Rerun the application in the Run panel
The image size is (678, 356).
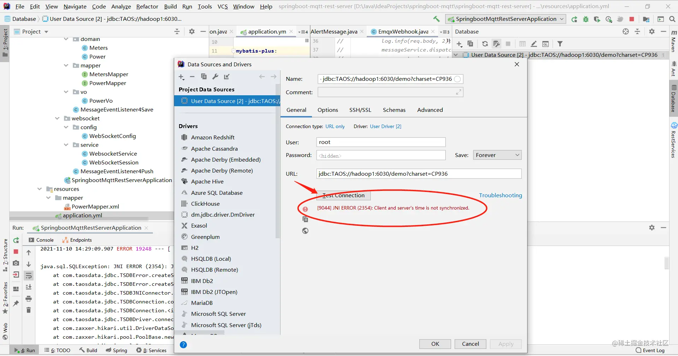click(16, 240)
